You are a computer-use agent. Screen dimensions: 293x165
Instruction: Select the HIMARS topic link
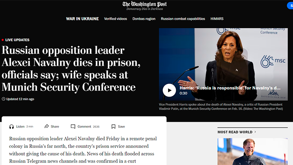coord(217,19)
